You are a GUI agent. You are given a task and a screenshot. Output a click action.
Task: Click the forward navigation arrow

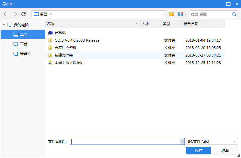[14, 14]
